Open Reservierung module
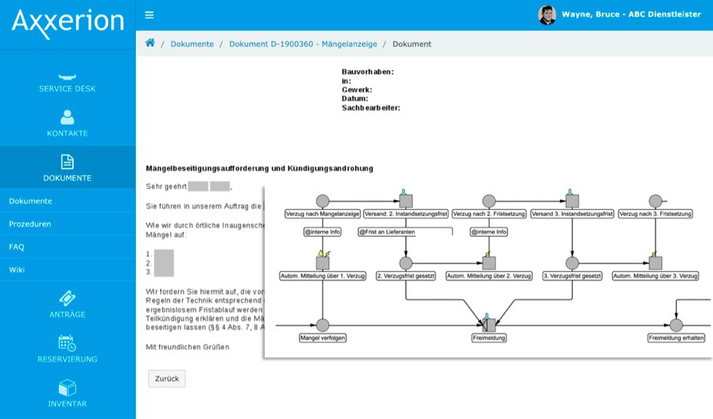This screenshot has height=419, width=713. click(68, 349)
